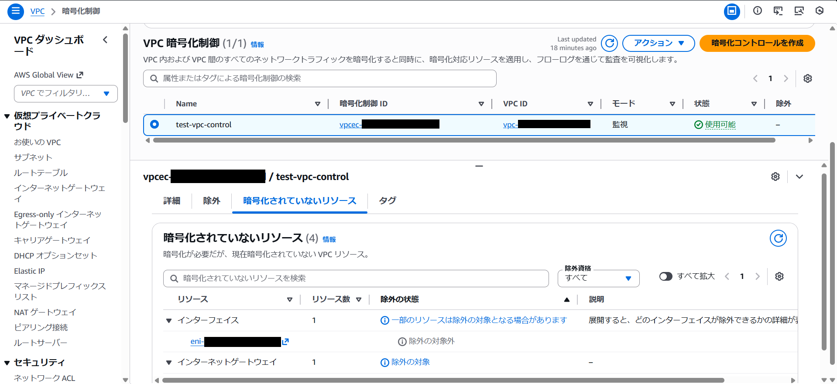Open ルートテーブル in the sidebar
The width and height of the screenshot is (837, 384).
pyautogui.click(x=41, y=173)
